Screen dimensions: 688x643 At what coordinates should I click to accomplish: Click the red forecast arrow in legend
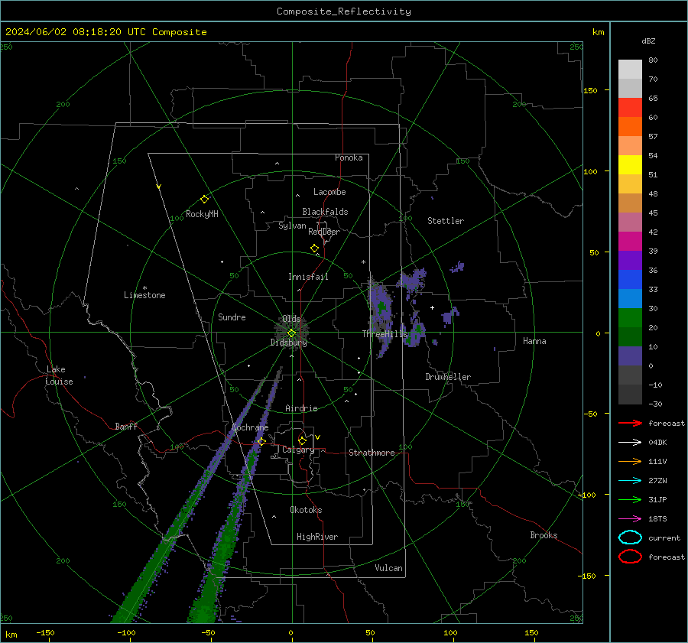click(630, 423)
